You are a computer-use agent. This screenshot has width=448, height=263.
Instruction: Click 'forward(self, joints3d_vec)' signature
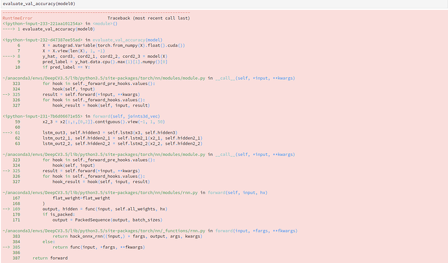pos(127,116)
